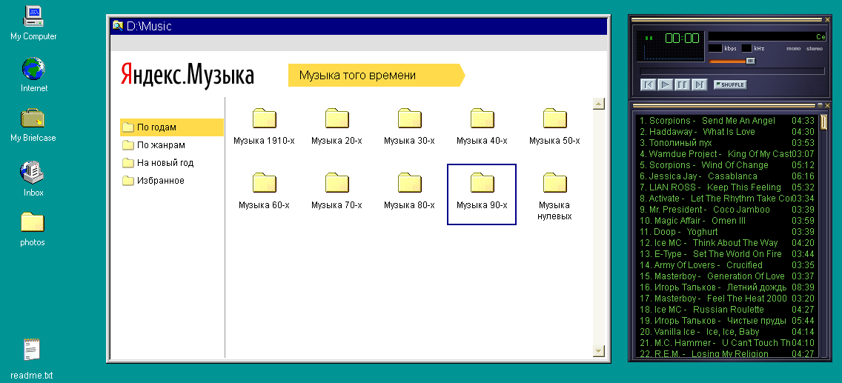This screenshot has width=842, height=383.
Task: Select track 6 Jessica Jay Casablanca
Action: coord(727,176)
